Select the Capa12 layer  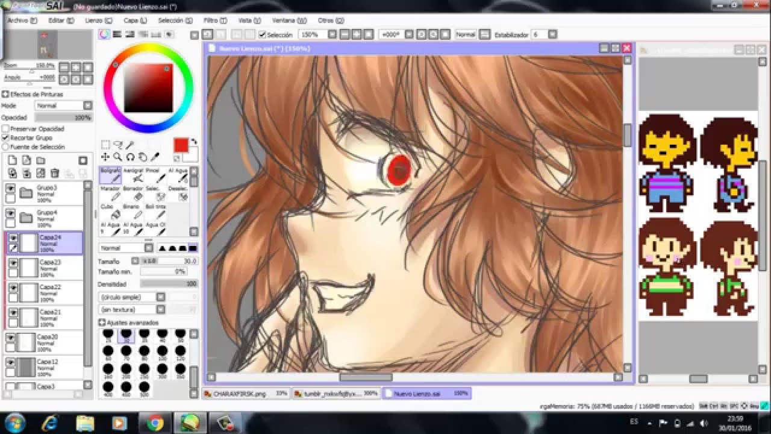tap(43, 366)
